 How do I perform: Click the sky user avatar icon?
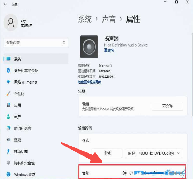pyautogui.click(x=11, y=23)
